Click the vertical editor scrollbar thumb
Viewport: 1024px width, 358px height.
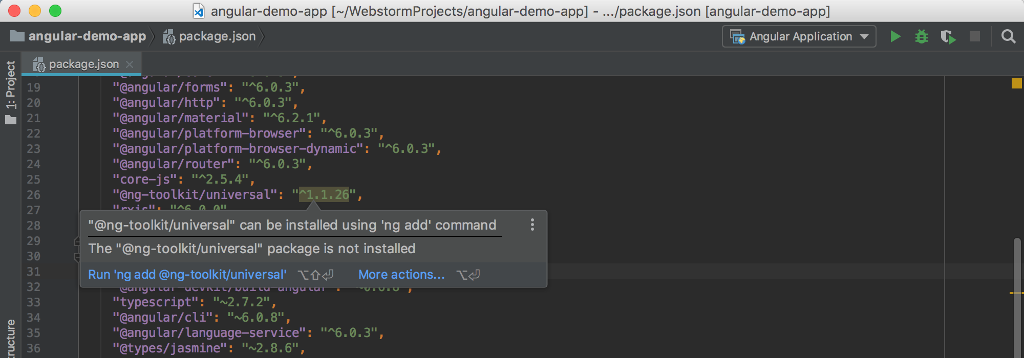[1017, 297]
